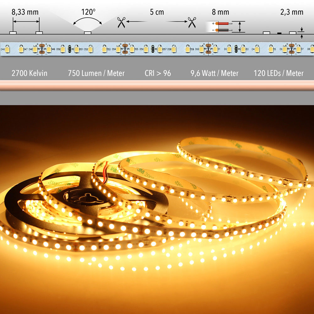Select the 120 LEDs / Meter label
This screenshot has width=314, height=314.
tap(279, 73)
